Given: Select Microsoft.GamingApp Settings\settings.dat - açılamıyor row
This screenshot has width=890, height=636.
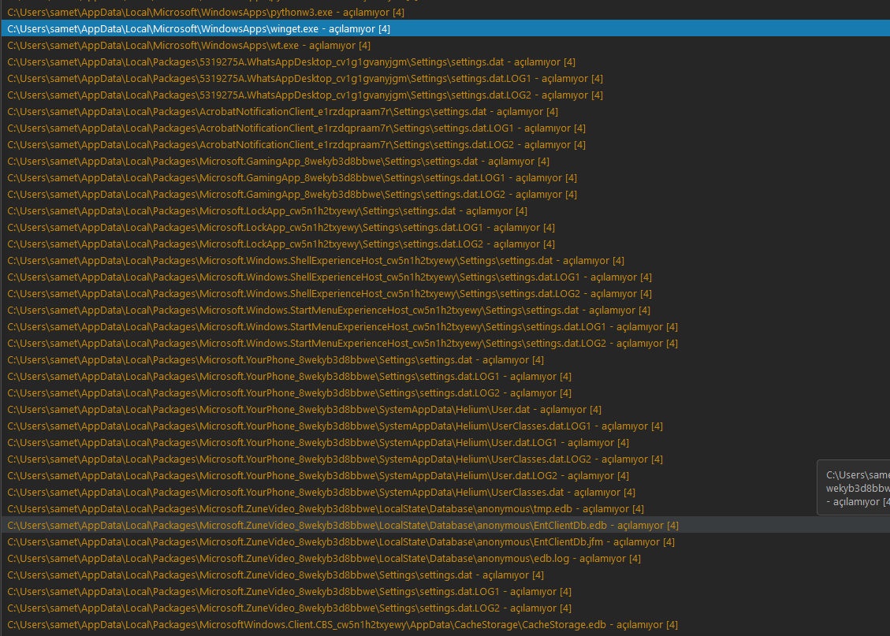Looking at the screenshot, I should pos(445,161).
